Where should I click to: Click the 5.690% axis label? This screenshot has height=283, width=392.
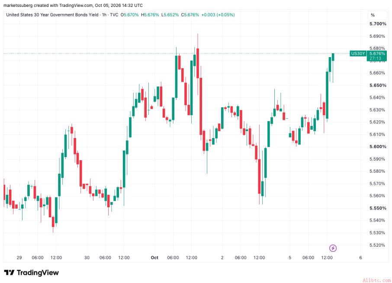pyautogui.click(x=377, y=36)
